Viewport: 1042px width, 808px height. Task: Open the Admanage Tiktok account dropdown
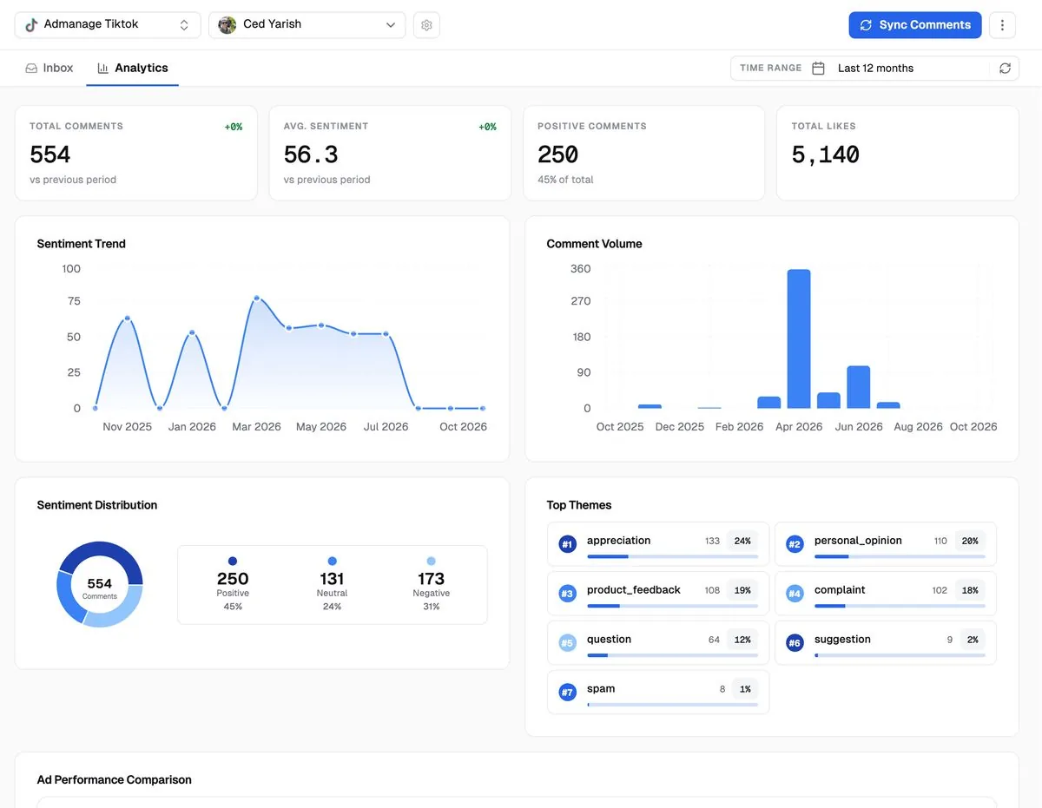pyautogui.click(x=108, y=25)
